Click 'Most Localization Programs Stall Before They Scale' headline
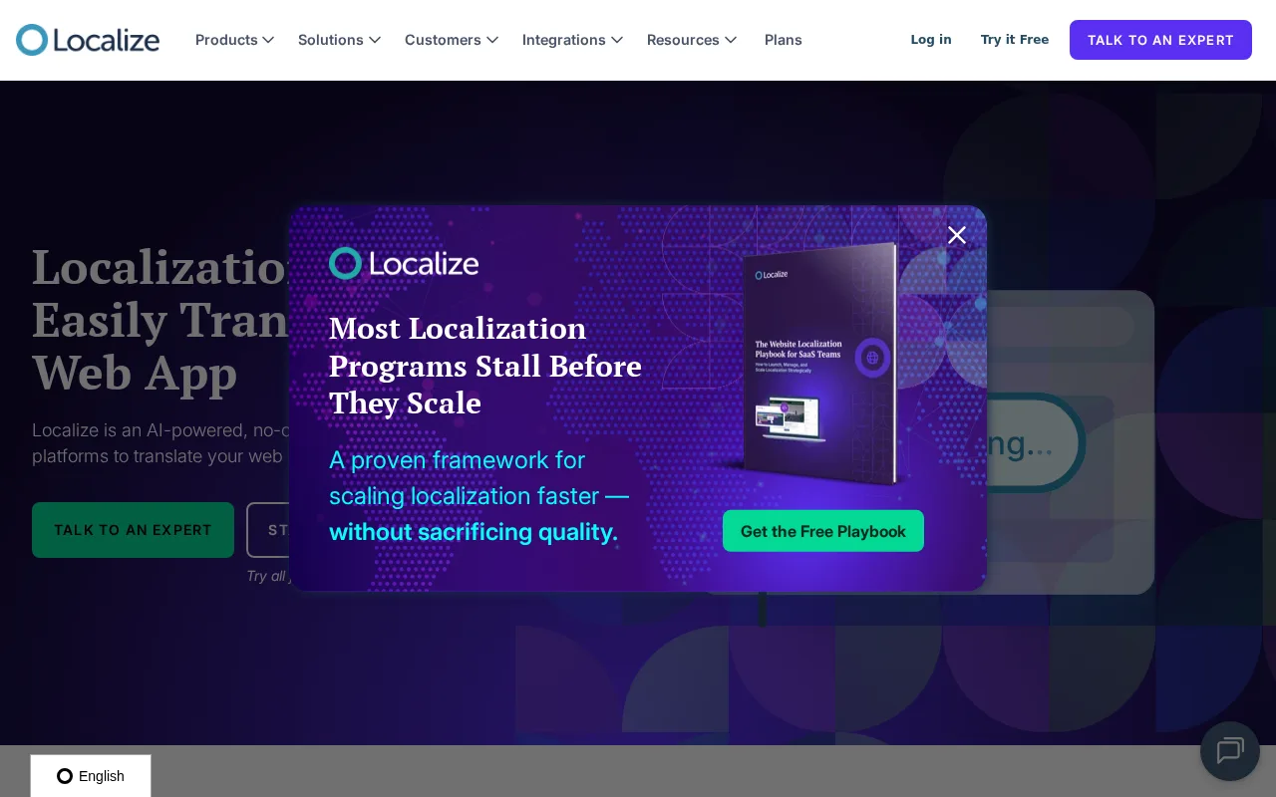 coord(485,366)
